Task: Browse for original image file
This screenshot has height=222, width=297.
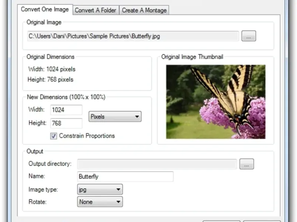Action: 249,36
